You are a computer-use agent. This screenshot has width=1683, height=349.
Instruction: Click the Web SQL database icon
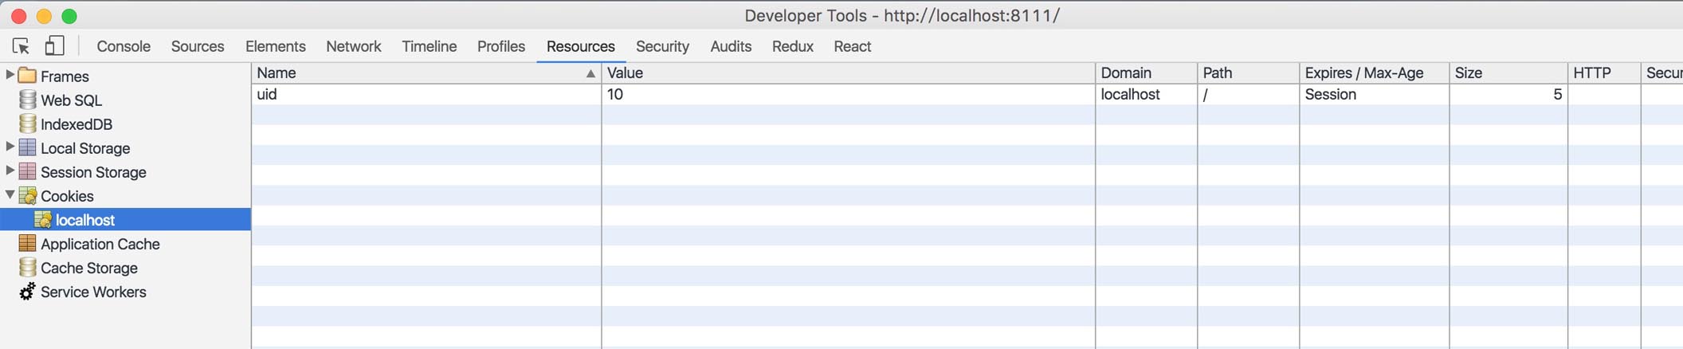coord(27,100)
